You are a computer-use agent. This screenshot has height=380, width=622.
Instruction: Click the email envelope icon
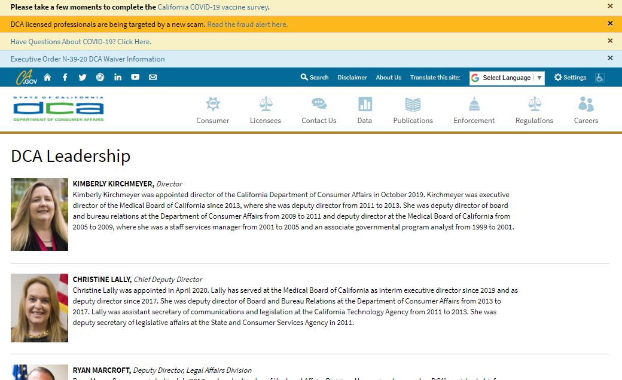[x=153, y=77]
